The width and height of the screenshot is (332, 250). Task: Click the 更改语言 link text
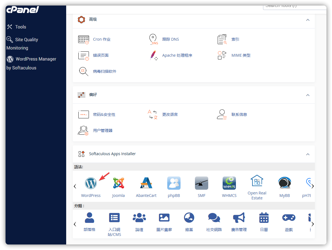coord(170,114)
